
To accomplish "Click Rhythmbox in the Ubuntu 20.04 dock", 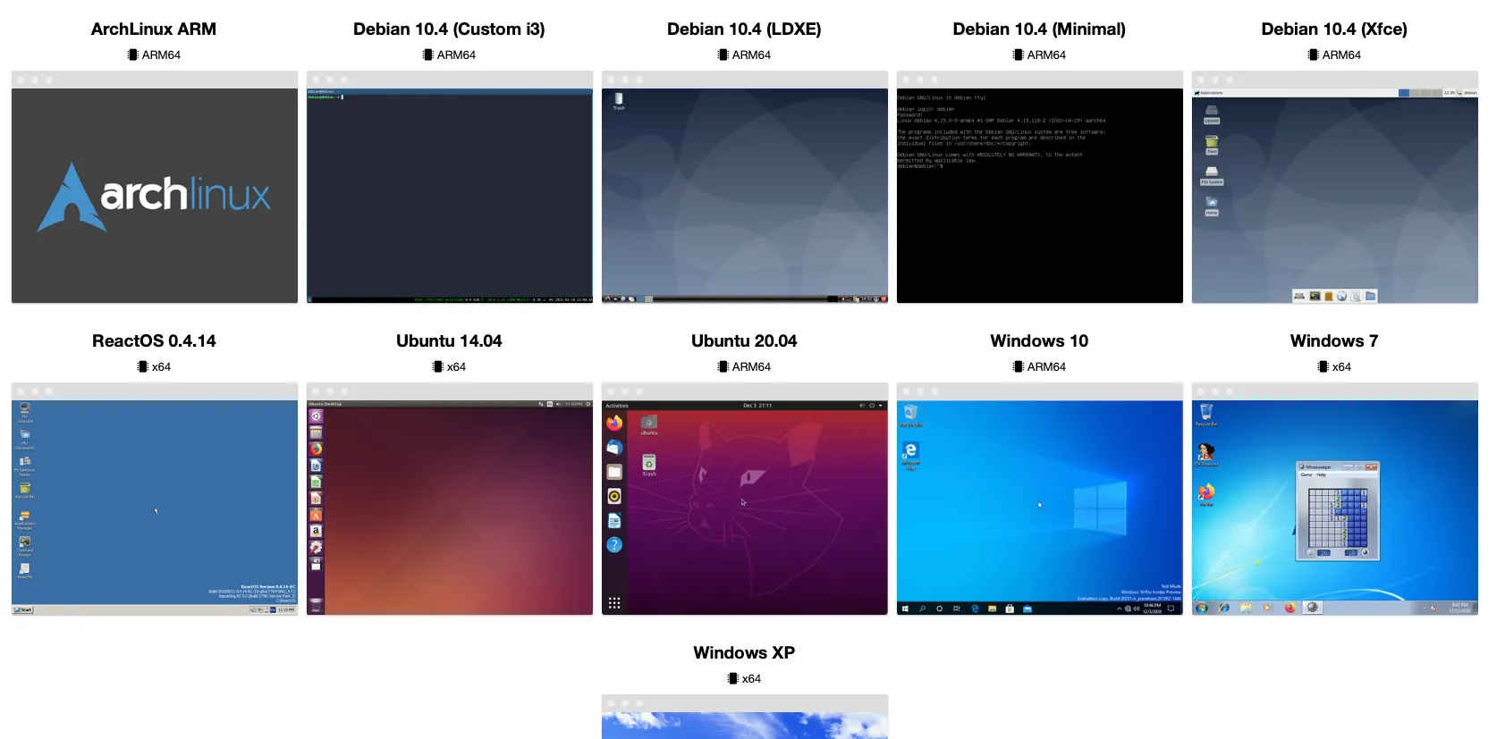I will (x=614, y=496).
